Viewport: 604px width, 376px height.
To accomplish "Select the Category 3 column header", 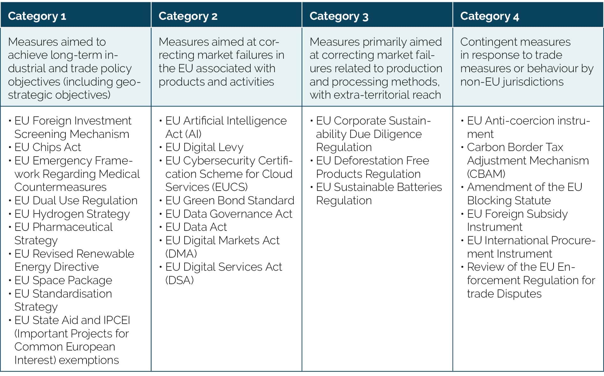I will [x=339, y=16].
